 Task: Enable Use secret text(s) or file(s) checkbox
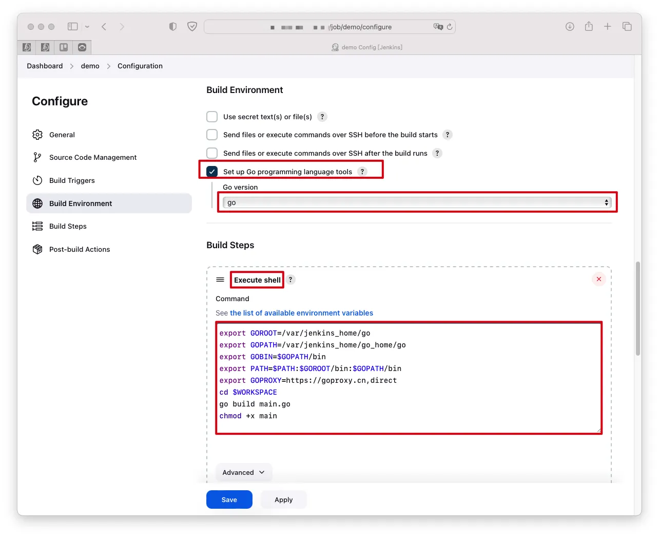point(212,117)
